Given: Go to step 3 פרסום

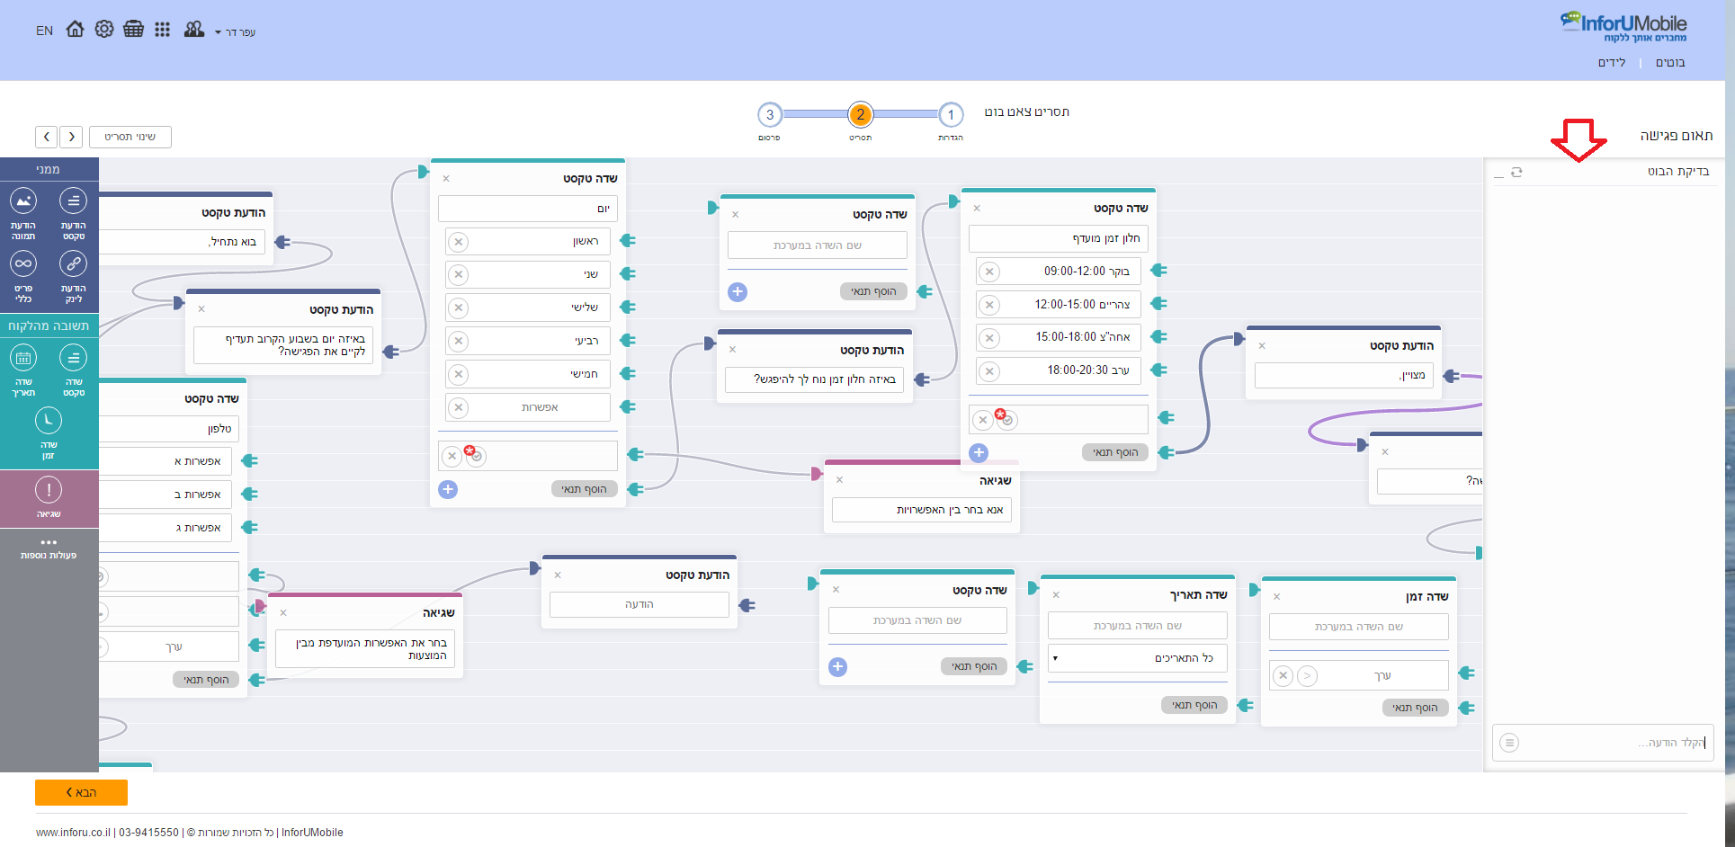Looking at the screenshot, I should [x=769, y=115].
